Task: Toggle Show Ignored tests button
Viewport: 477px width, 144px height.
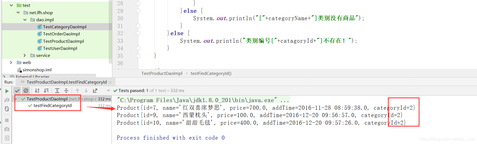Action: tap(26, 91)
